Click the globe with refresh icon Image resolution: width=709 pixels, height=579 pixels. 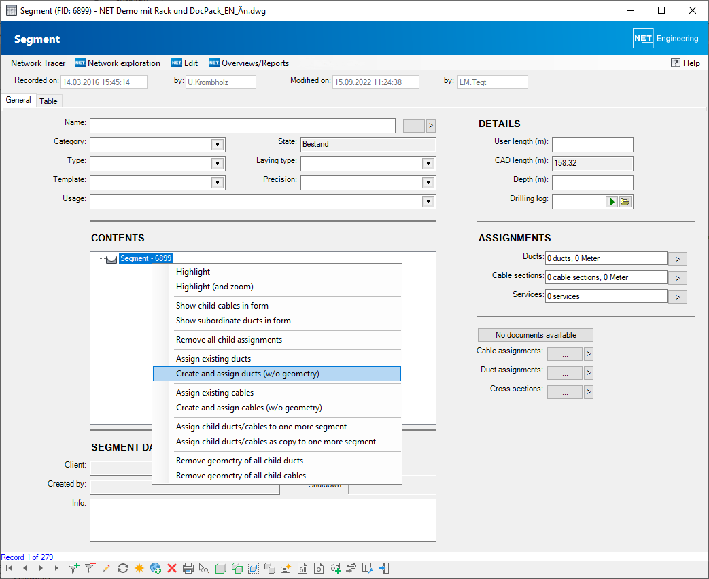tap(156, 568)
